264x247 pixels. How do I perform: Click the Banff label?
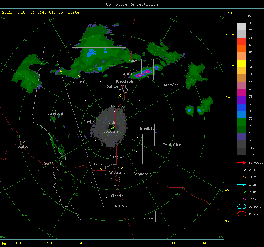[48, 164]
